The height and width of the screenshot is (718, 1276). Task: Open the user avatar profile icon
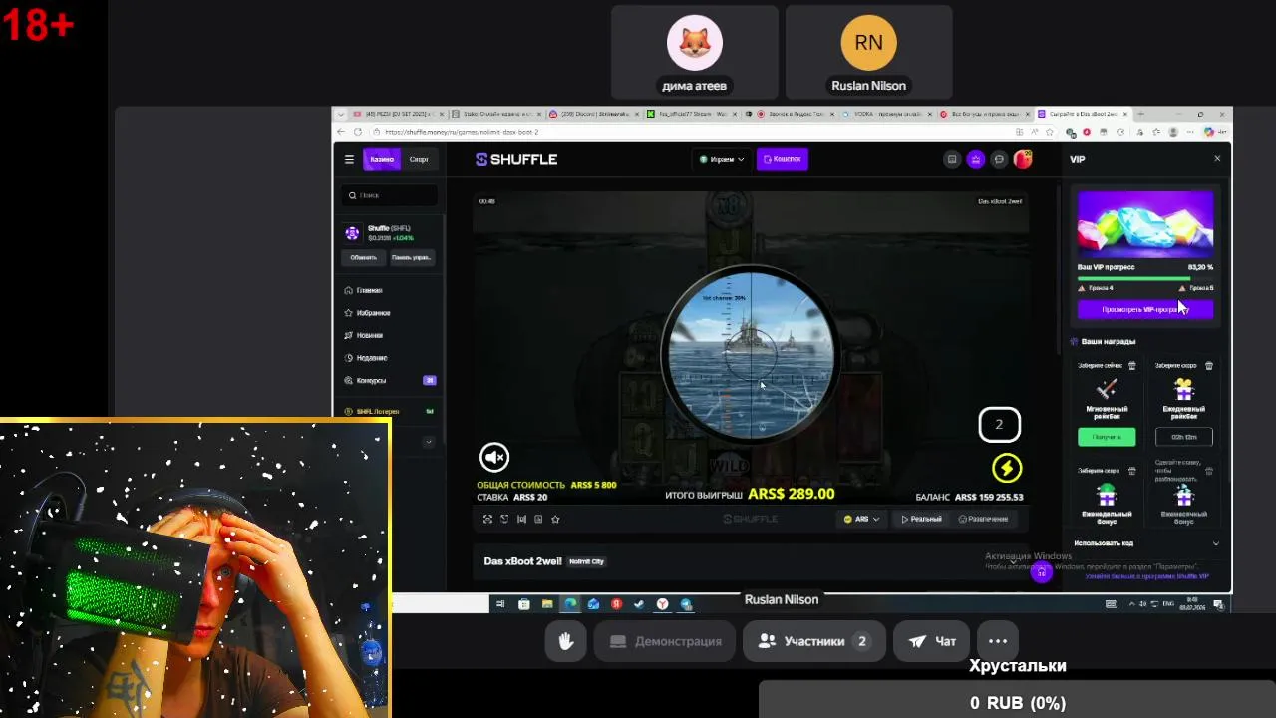[x=1023, y=159]
